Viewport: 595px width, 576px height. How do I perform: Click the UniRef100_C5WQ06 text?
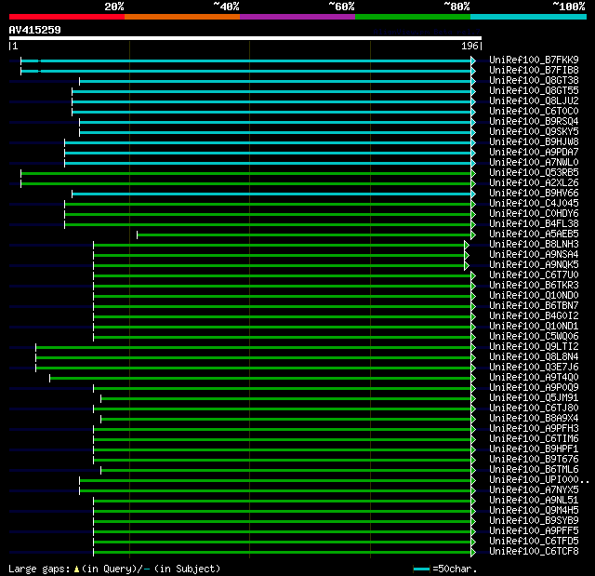534,337
